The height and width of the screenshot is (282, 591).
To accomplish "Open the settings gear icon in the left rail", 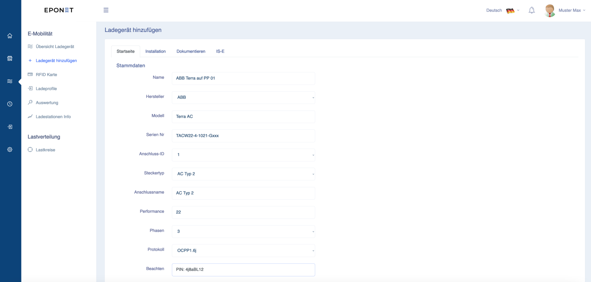I will [10, 149].
